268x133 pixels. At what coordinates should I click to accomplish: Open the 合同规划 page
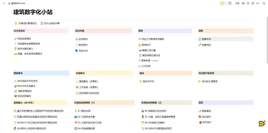81,39
